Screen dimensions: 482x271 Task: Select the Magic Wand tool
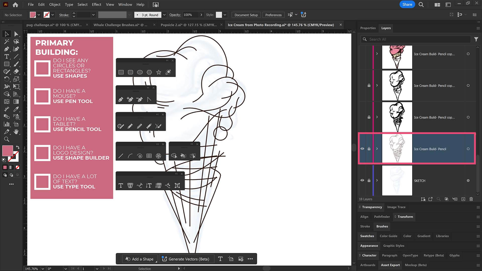coord(7,41)
